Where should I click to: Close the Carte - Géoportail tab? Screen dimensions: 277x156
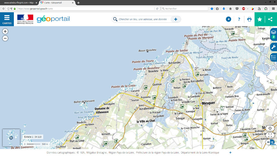[x=73, y=3]
